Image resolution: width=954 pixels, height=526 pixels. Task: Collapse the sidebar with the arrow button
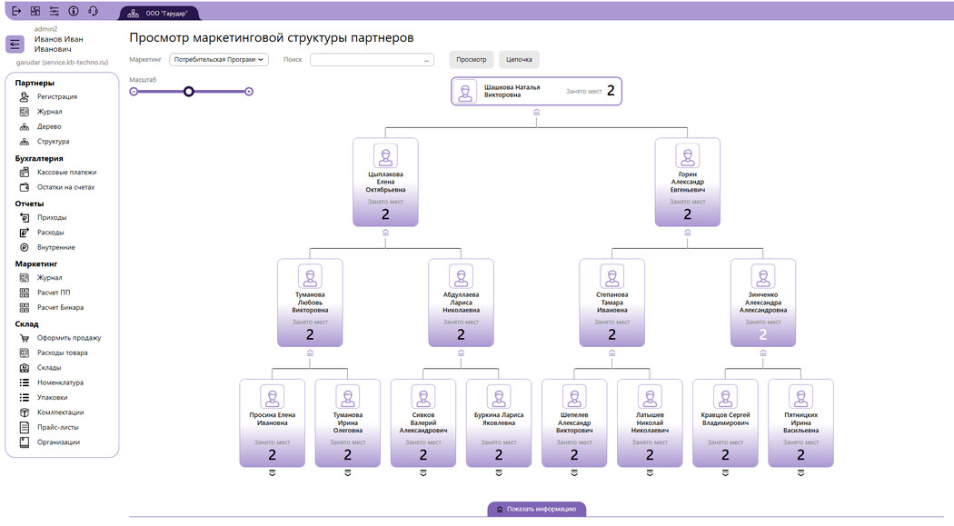[x=15, y=45]
